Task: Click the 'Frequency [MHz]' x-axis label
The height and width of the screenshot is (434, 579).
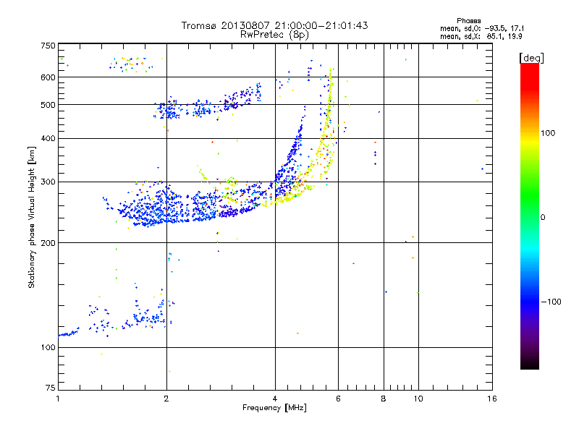Action: click(x=274, y=408)
